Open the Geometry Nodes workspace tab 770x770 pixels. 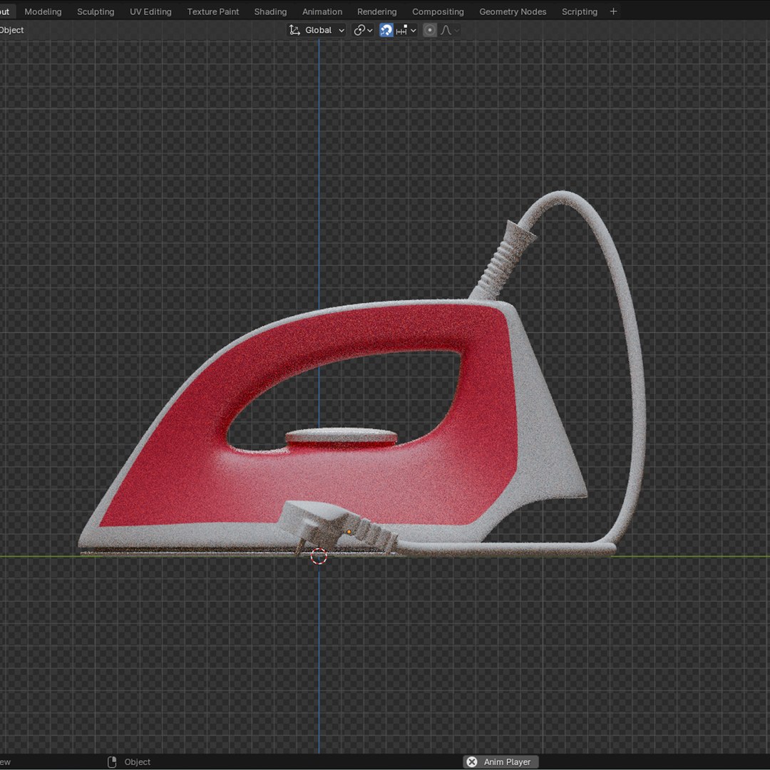coord(513,11)
